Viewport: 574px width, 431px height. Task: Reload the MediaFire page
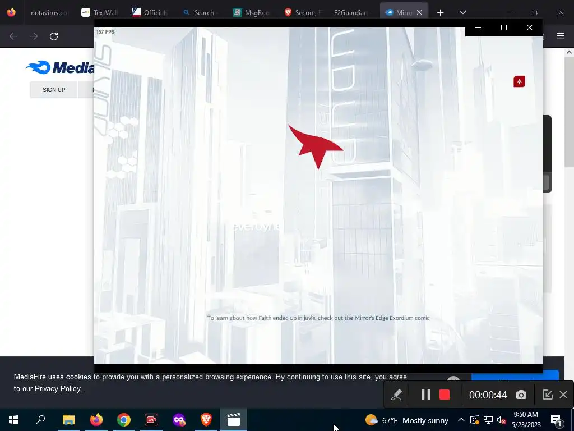tap(54, 36)
